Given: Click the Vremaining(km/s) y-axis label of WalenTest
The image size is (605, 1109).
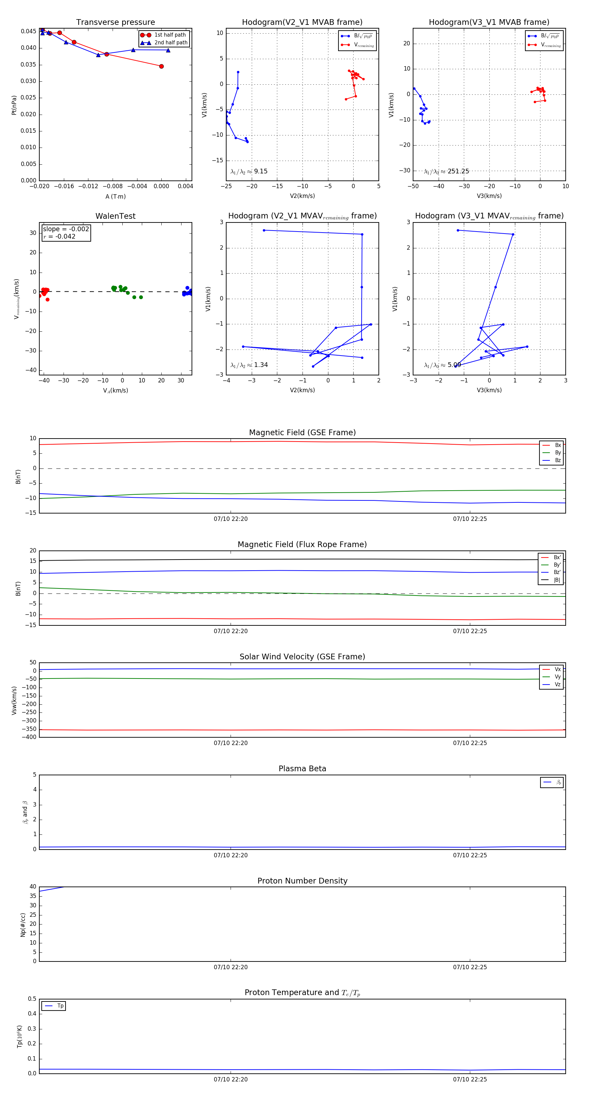Looking at the screenshot, I should tap(16, 299).
